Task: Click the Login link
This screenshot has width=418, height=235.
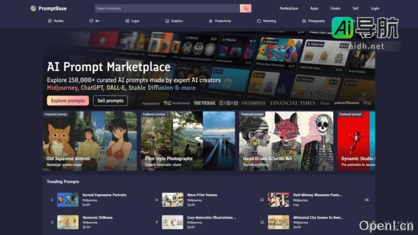Action: pos(375,8)
